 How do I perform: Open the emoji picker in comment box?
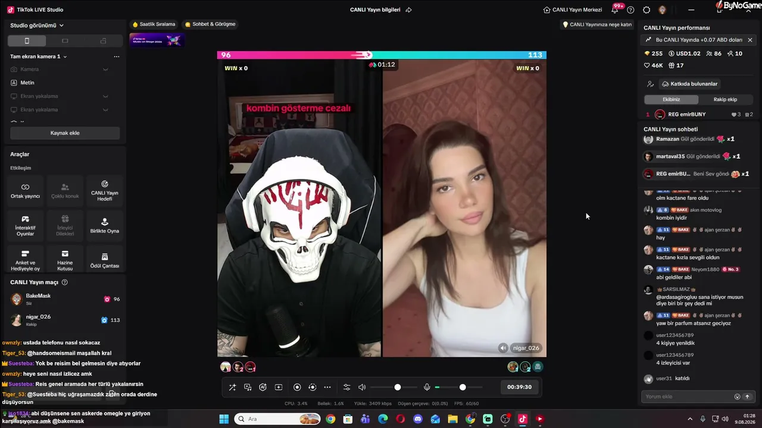pyautogui.click(x=738, y=396)
